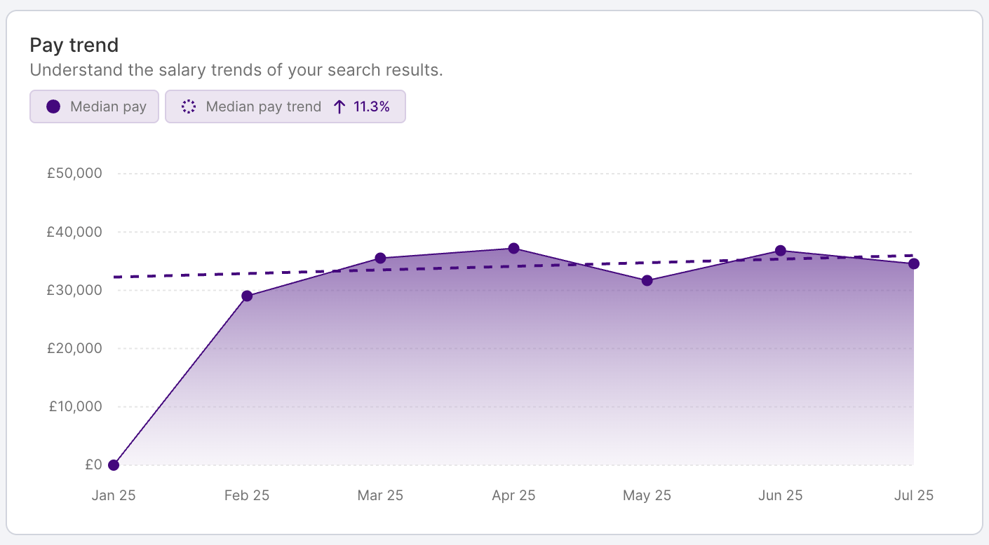Click the £40,000 axis label
This screenshot has height=545, width=989.
74,232
